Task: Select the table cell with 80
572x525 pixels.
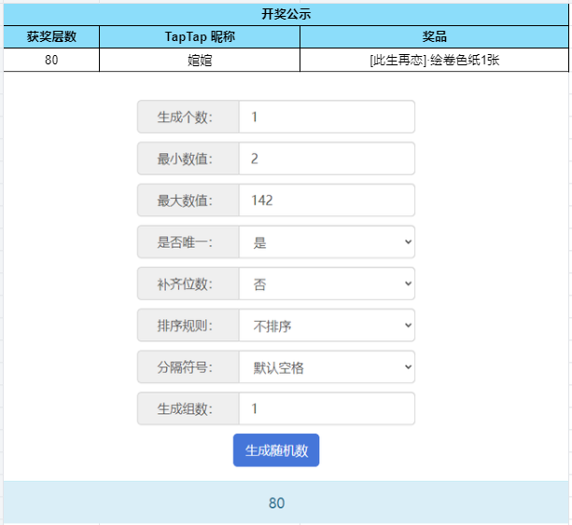Action: (x=51, y=60)
